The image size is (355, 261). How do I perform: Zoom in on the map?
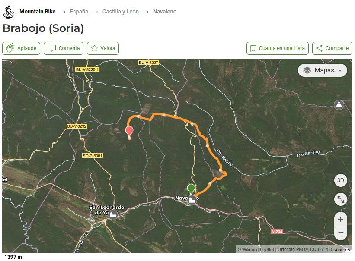(x=341, y=219)
